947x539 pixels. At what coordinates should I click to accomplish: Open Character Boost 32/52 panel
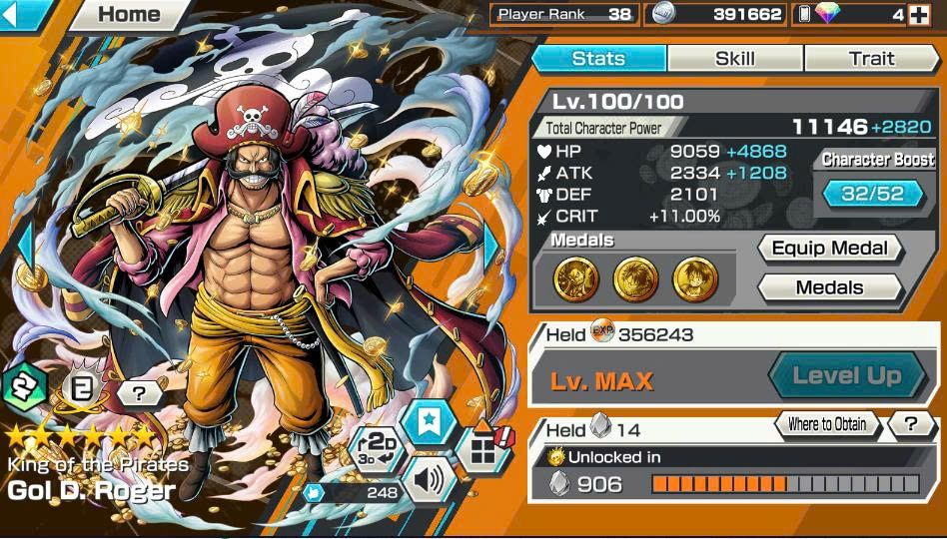[x=873, y=194]
